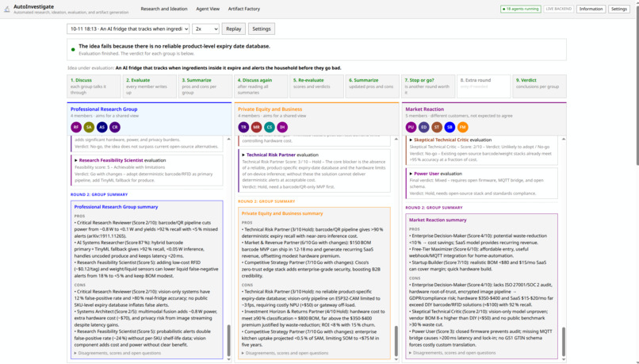Click the Private Equity and Business heading
The image size is (639, 364).
coord(270,109)
